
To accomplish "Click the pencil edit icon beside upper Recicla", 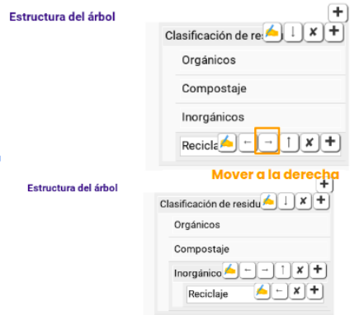I will [227, 142].
